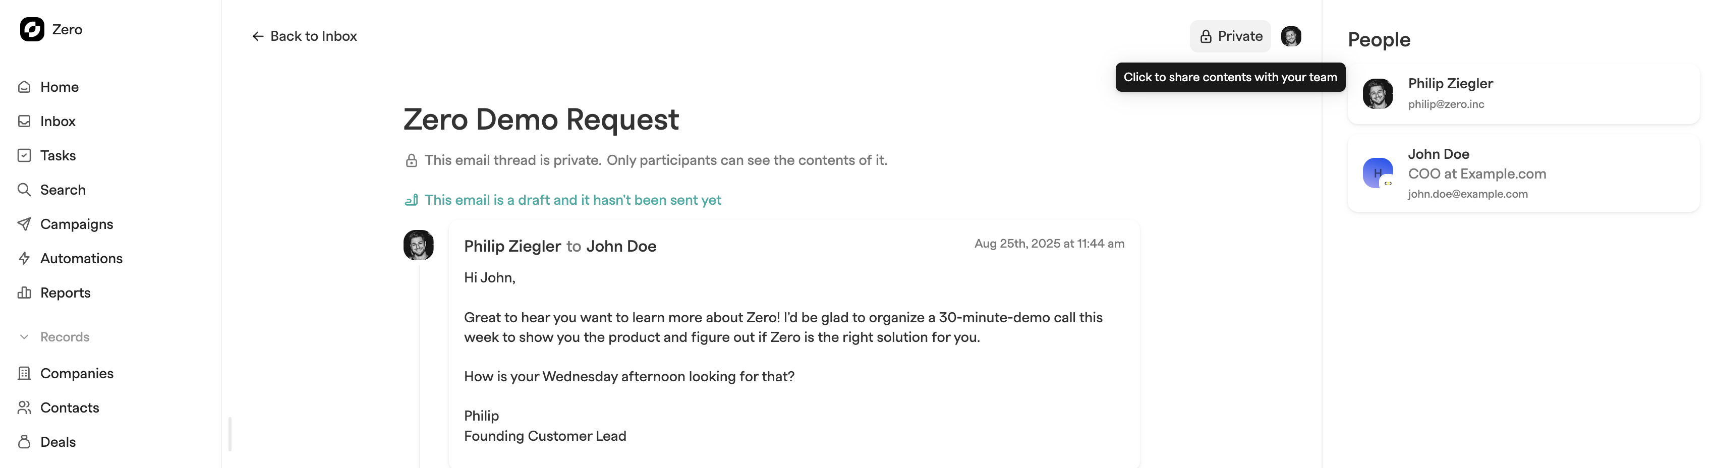Open the Deals bag icon
The width and height of the screenshot is (1716, 468).
[x=25, y=442]
